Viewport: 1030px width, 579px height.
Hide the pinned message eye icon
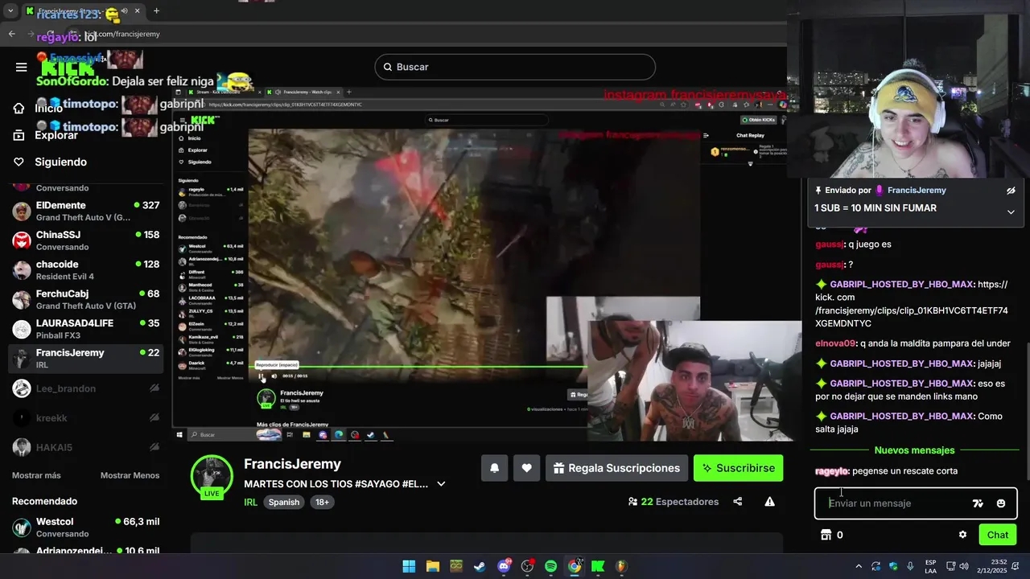(x=1011, y=191)
